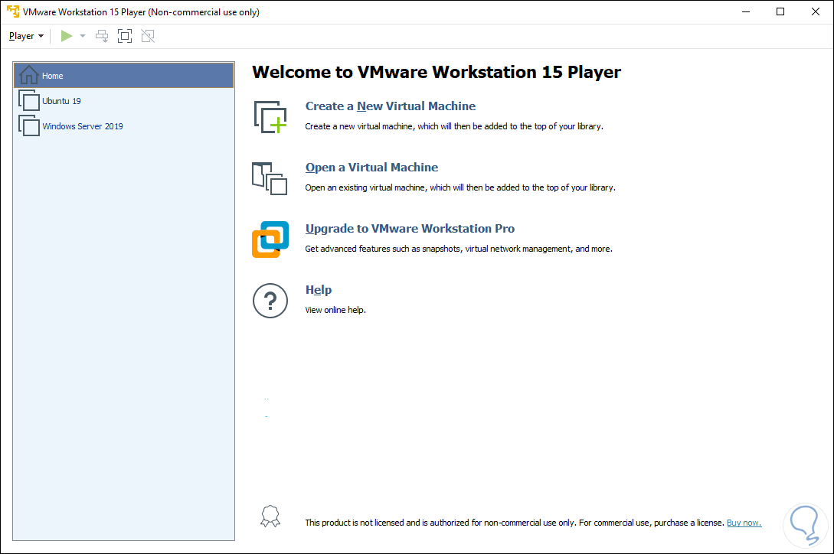
Task: Click Create a New Virtual Machine link
Action: [391, 106]
